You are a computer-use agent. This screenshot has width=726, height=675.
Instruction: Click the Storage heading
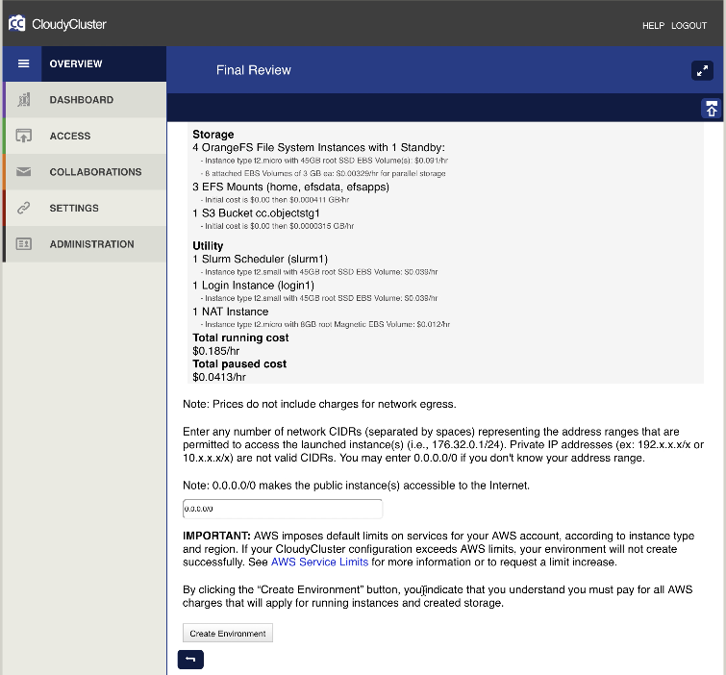213,135
